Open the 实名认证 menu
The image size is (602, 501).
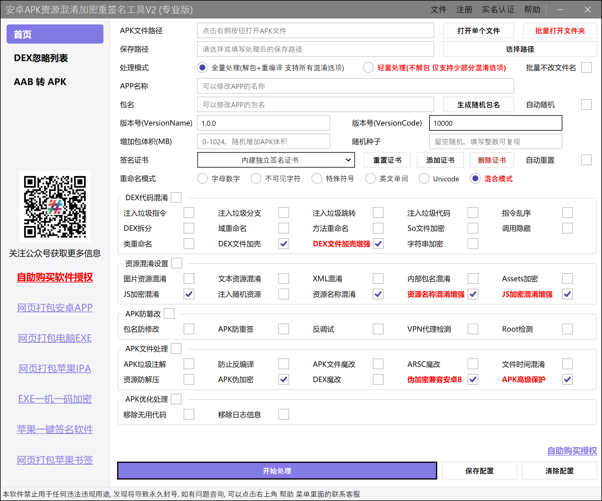click(x=498, y=10)
